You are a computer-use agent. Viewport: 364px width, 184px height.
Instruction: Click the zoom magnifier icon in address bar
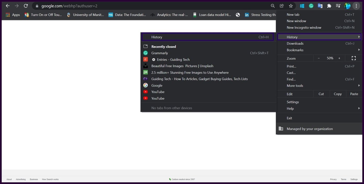(273, 6)
